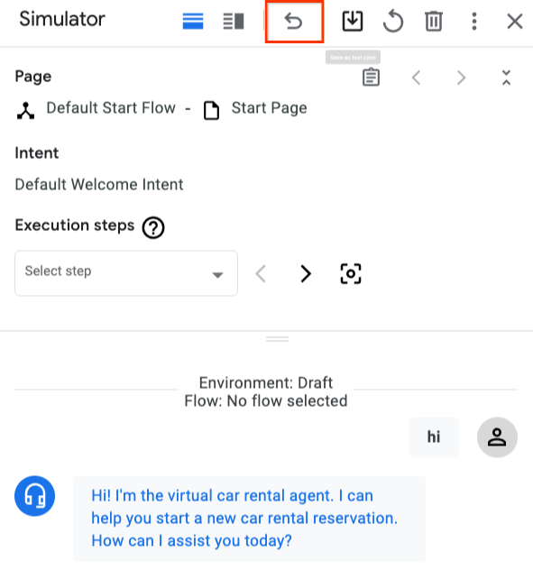
Task: Go to previous turn in Page header
Action: coord(416,78)
